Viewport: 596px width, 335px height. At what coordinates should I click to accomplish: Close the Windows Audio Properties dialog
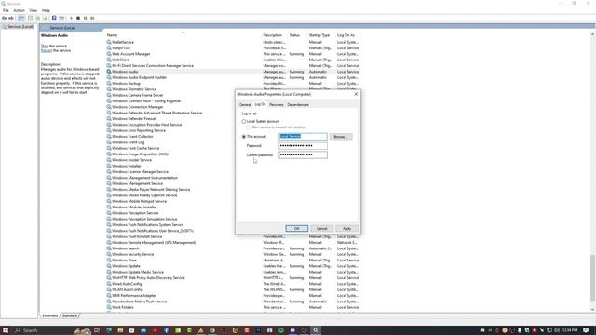point(356,94)
